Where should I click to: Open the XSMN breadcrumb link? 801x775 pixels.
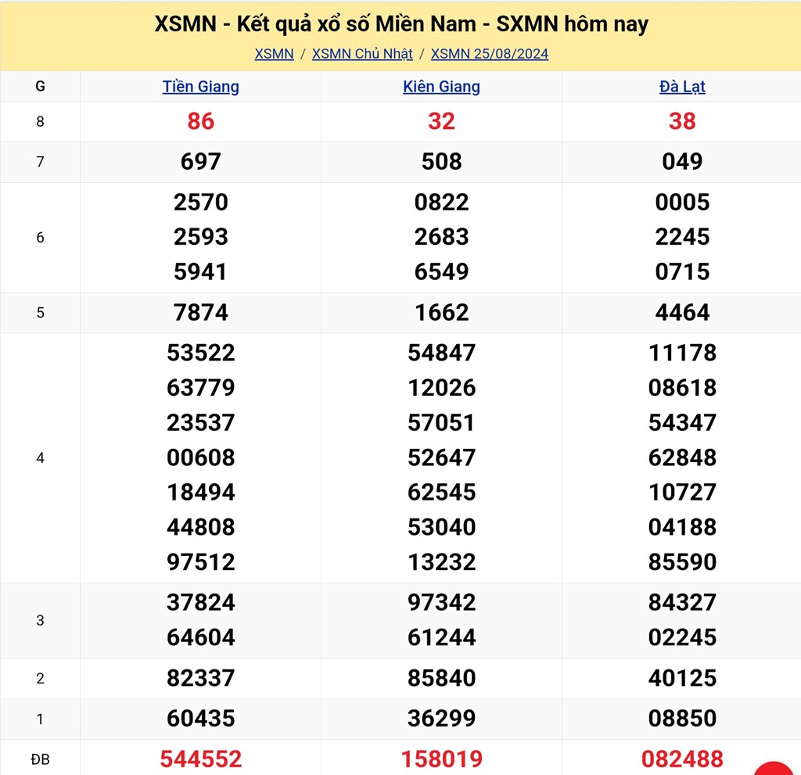pos(274,54)
